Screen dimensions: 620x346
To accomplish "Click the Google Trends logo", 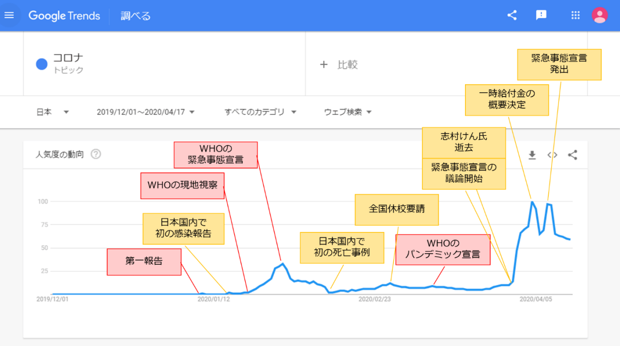I will point(64,16).
